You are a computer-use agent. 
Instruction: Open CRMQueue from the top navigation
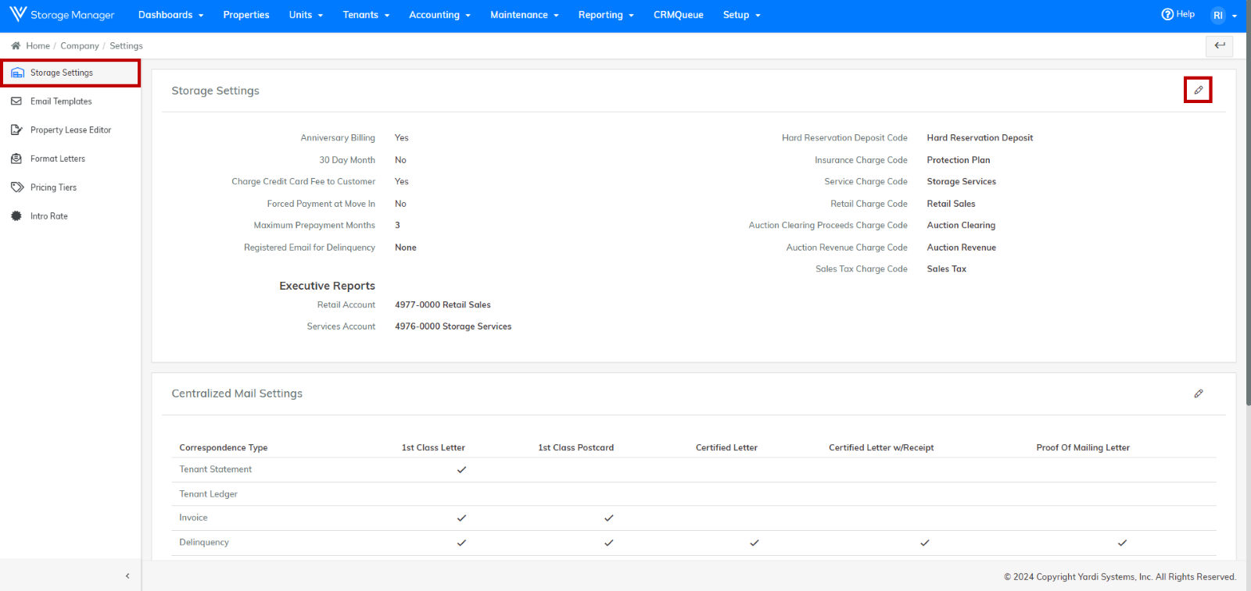coord(679,15)
